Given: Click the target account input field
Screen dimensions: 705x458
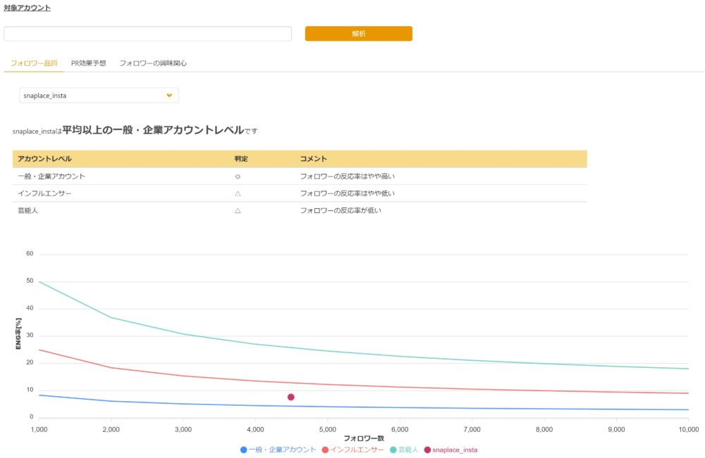Looking at the screenshot, I should click(147, 34).
